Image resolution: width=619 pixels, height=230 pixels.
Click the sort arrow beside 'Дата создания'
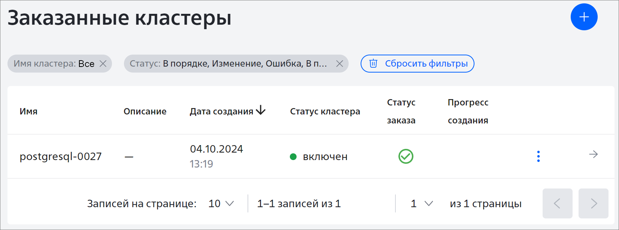(261, 110)
